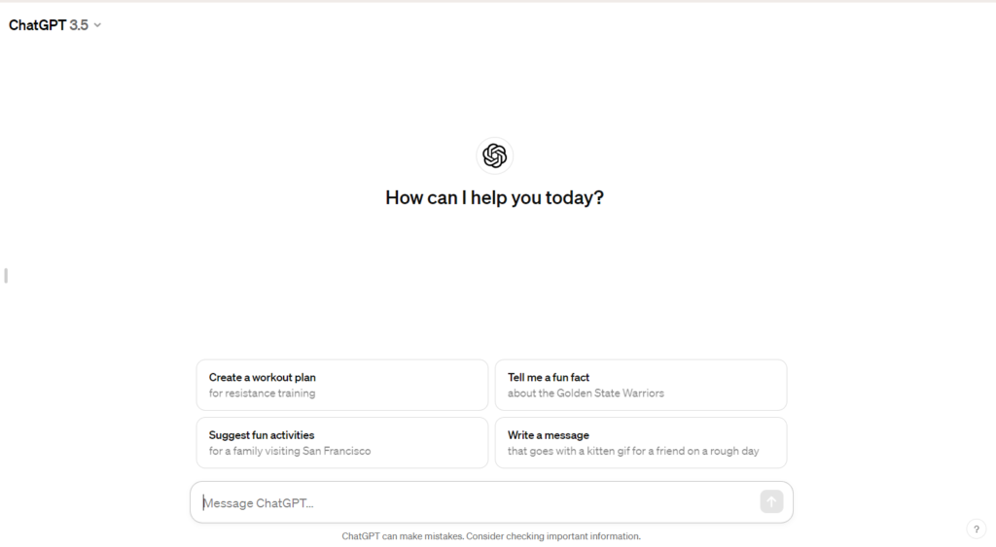Click the 3.5 version label
996x547 pixels.
coord(79,25)
